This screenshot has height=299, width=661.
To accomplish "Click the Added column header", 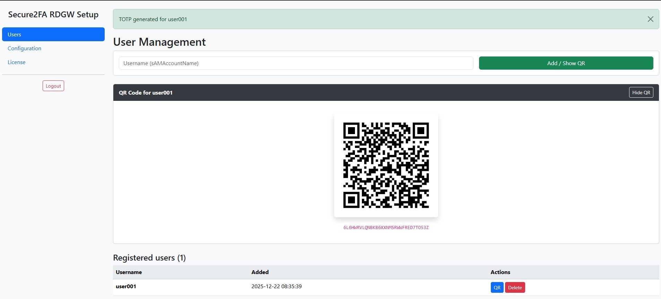I will 260,272.
